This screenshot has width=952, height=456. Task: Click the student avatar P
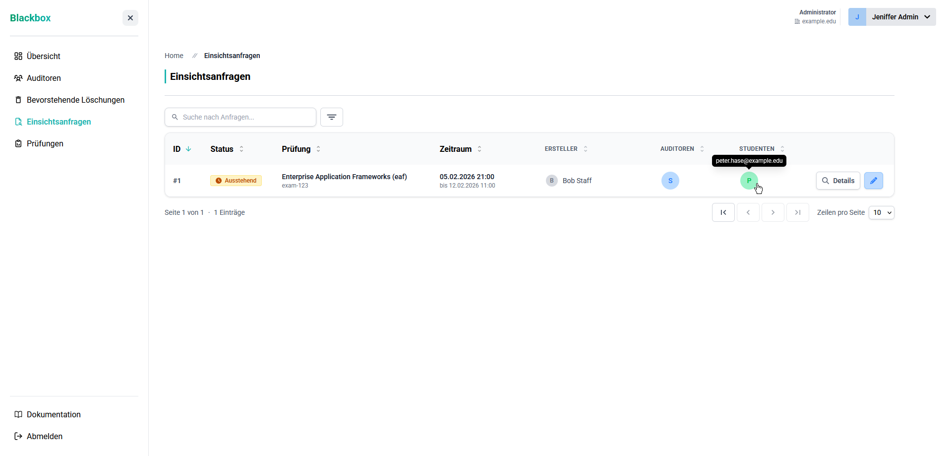tap(749, 181)
